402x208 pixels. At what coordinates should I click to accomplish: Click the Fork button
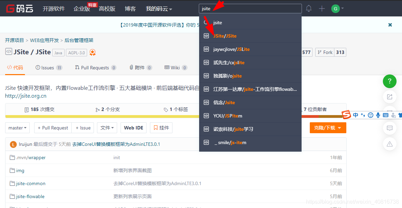click(x=325, y=52)
